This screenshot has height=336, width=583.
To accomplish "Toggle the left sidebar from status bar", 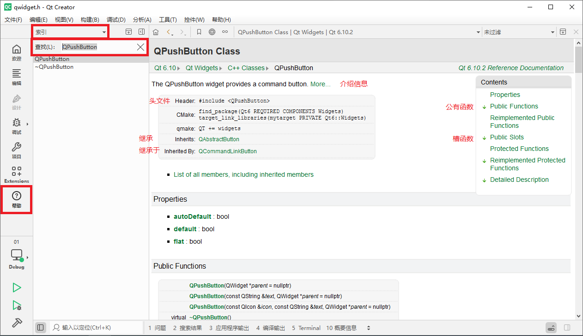I will [x=40, y=327].
